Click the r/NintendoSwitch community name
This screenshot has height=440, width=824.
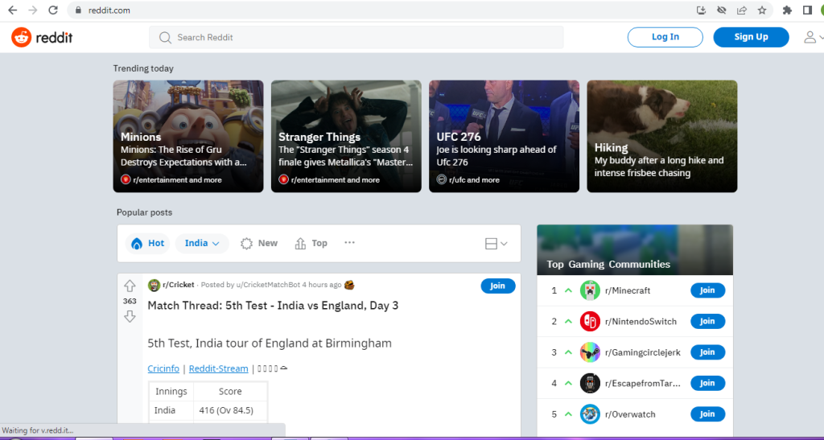tap(641, 321)
